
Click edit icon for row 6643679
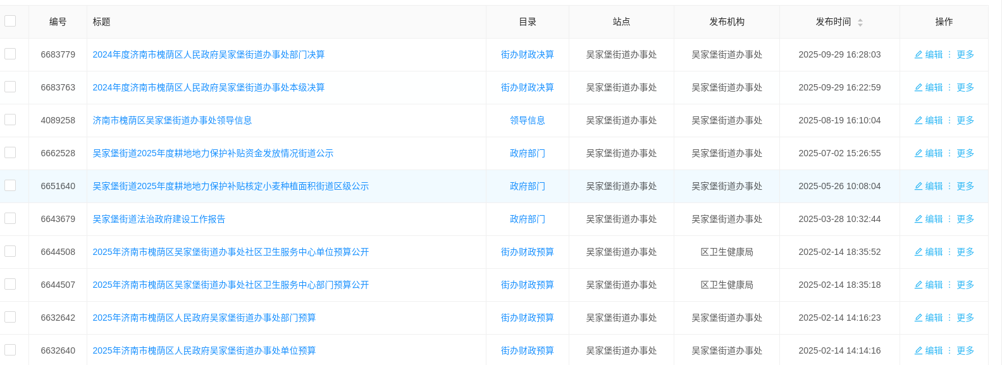click(x=918, y=220)
